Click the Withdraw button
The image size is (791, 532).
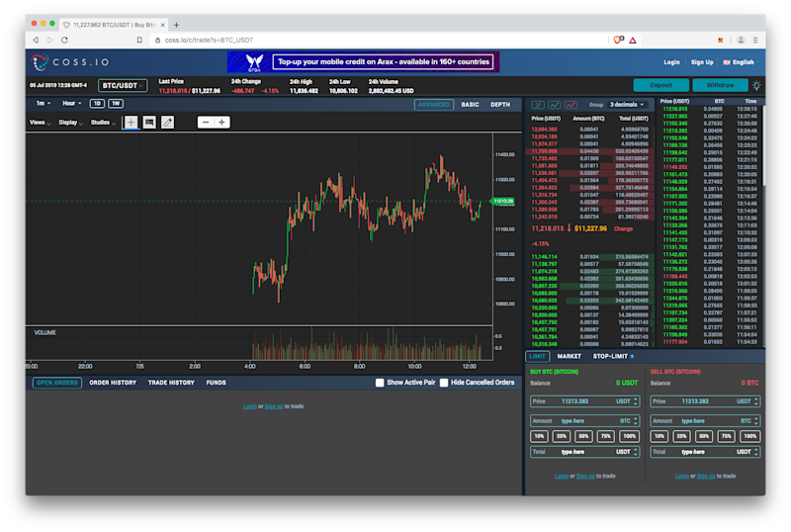tap(720, 85)
